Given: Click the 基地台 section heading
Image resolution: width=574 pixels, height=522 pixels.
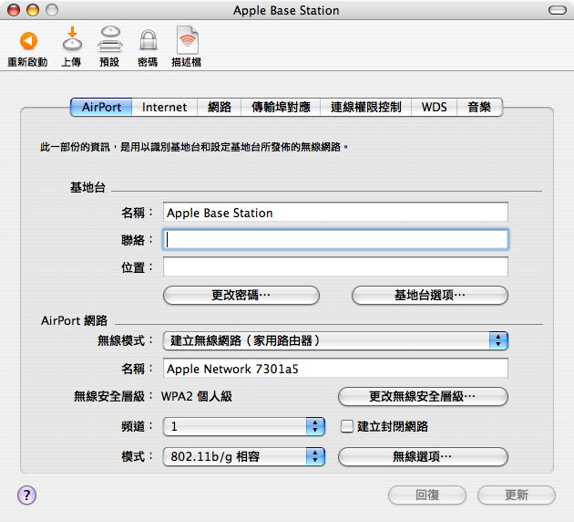Looking at the screenshot, I should pyautogui.click(x=87, y=187).
